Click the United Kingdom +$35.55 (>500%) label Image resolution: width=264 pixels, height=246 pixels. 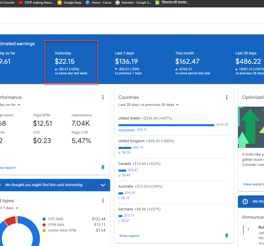pos(160,141)
